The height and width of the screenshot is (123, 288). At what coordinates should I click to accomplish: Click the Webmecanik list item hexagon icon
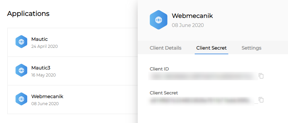21,99
